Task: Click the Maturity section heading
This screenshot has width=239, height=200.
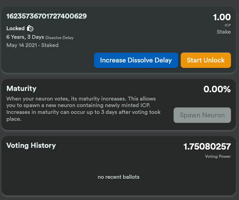Action: [x=21, y=89]
